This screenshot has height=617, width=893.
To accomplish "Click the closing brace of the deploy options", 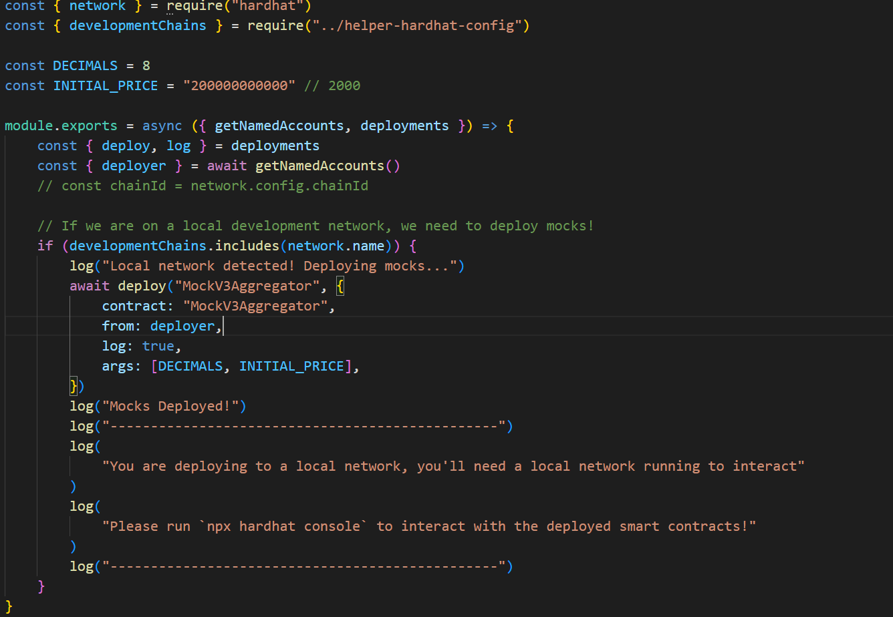I will pos(74,387).
